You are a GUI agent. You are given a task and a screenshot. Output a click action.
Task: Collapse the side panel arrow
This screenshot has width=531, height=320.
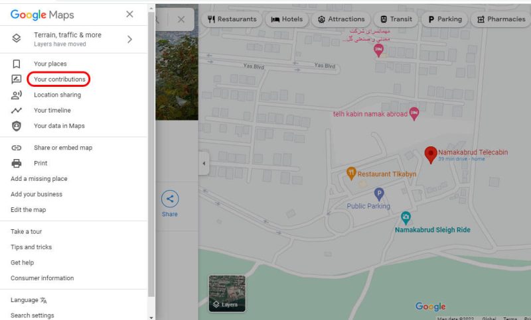(204, 164)
